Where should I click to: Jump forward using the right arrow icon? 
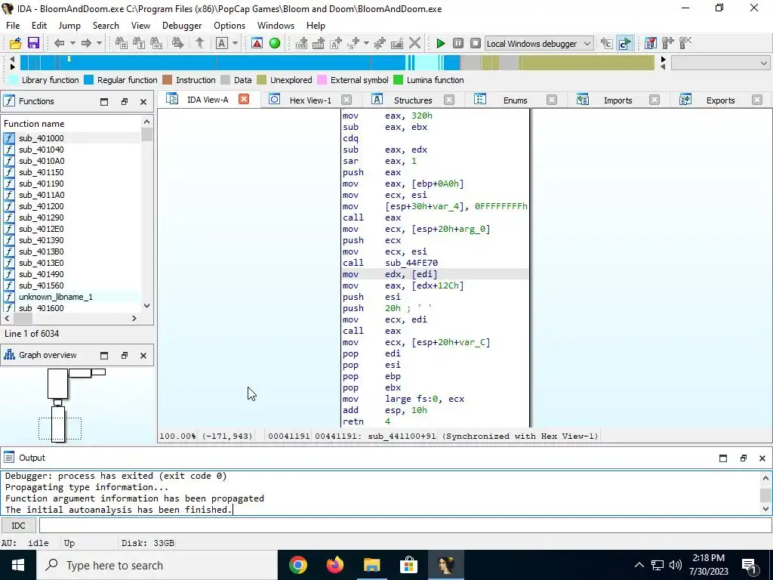tap(86, 43)
